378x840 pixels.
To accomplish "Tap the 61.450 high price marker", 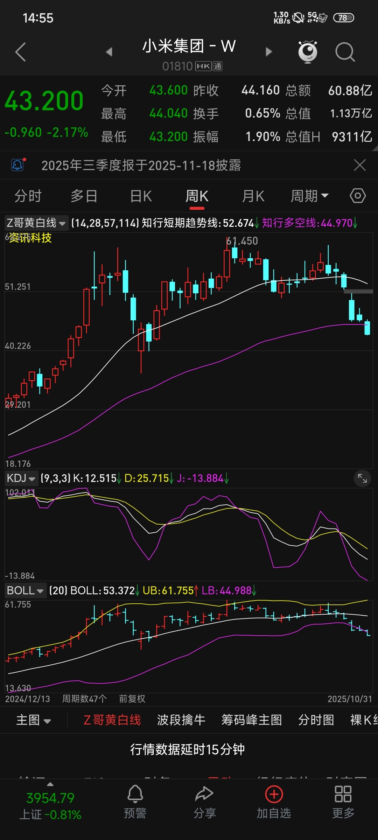I will point(242,241).
